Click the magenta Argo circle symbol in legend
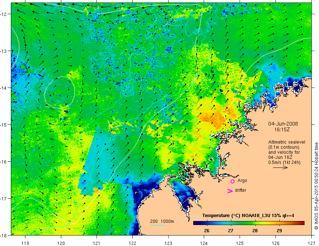Screen dimensions: 319x246 pyautogui.click(x=232, y=181)
